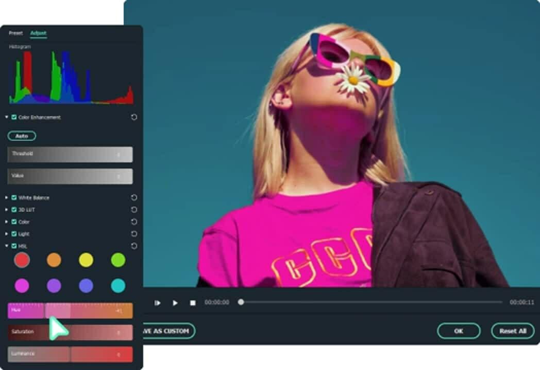Reset the HSL adjustments

tap(134, 246)
